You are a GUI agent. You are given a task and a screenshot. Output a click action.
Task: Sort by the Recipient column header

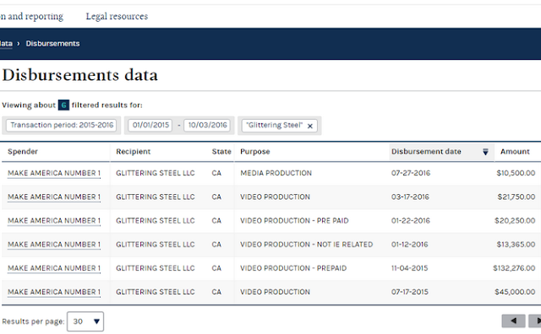point(134,152)
